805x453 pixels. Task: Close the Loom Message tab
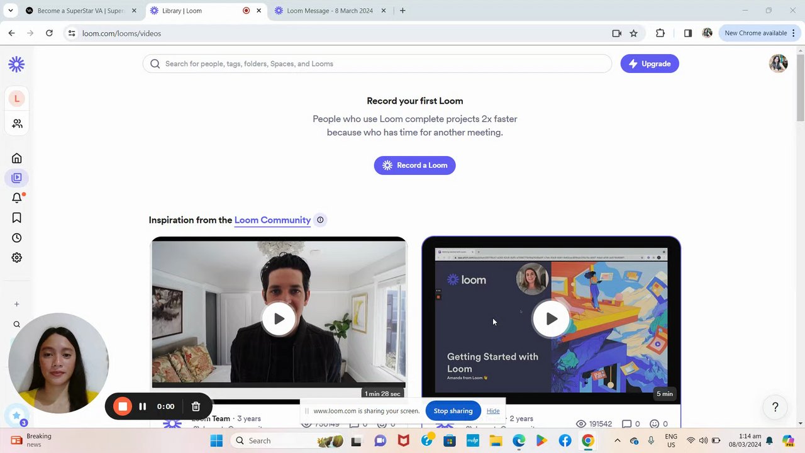[384, 11]
